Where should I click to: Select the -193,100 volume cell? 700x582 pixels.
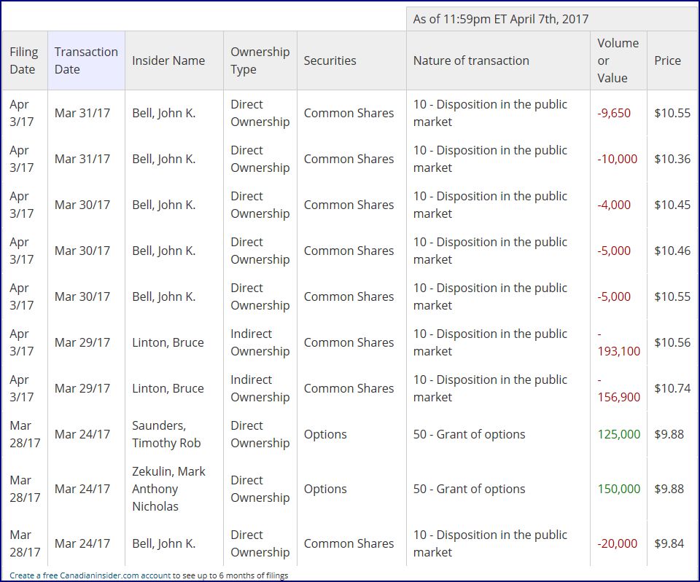618,351
